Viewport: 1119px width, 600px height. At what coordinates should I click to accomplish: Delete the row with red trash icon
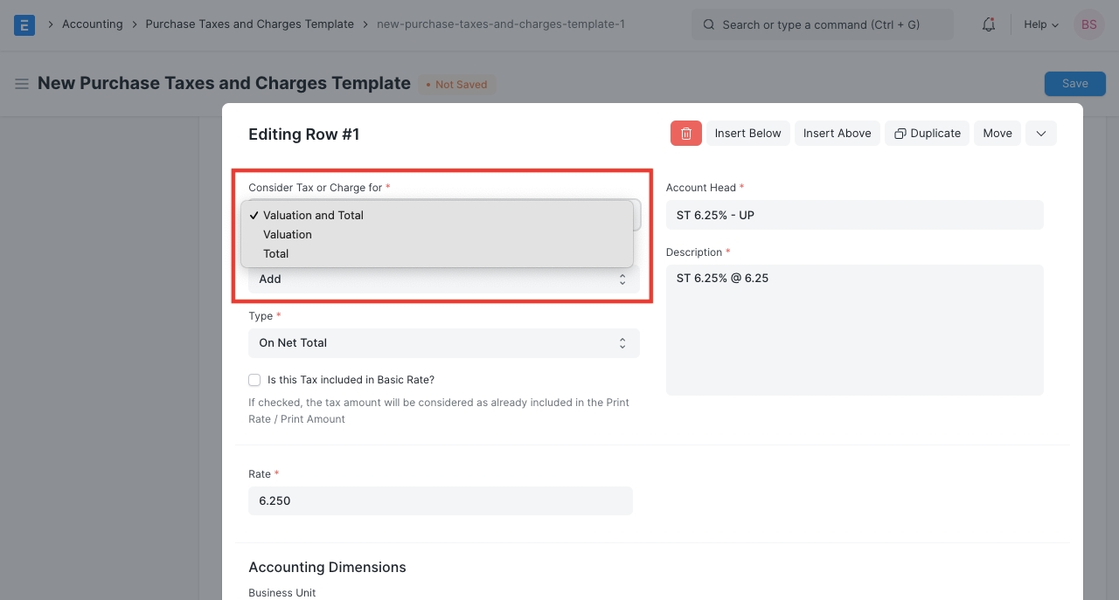point(686,133)
